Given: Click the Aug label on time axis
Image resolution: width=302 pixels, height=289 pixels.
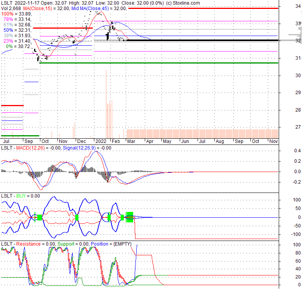Looking at the screenshot, I should [x=219, y=141].
